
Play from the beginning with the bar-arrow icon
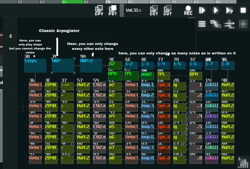(202, 10)
